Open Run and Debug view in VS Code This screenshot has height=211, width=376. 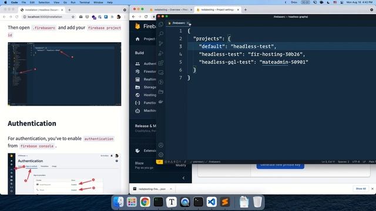coord(161,53)
